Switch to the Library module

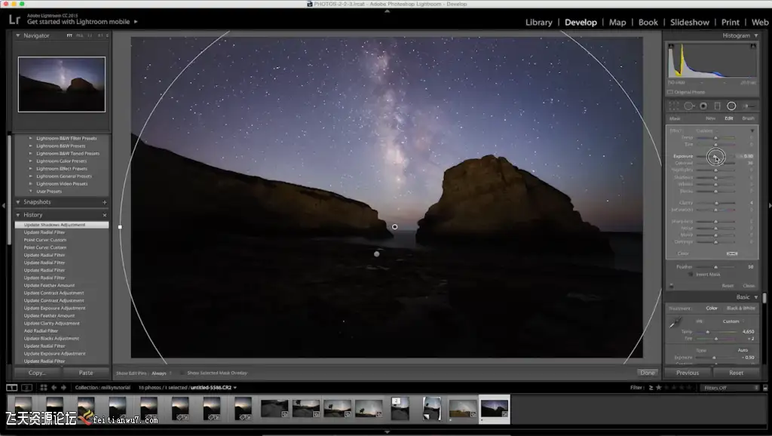pos(538,22)
